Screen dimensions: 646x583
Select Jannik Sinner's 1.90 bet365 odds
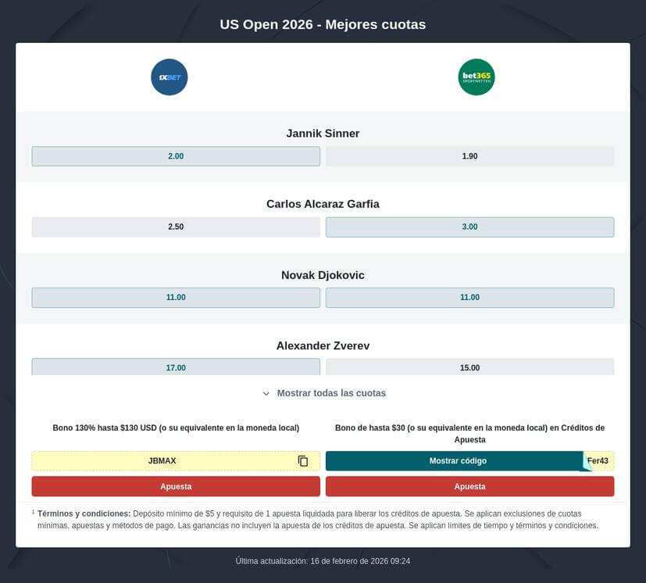[470, 156]
